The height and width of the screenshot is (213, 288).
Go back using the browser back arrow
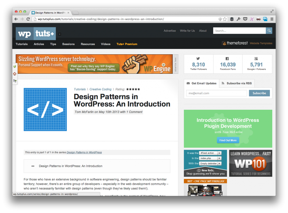(x=16, y=19)
